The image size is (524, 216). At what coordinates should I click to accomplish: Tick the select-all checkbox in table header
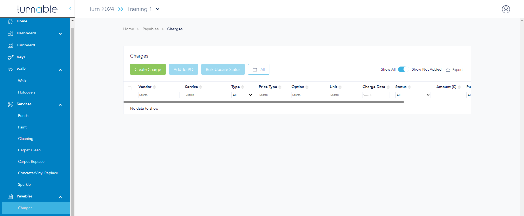pos(130,88)
